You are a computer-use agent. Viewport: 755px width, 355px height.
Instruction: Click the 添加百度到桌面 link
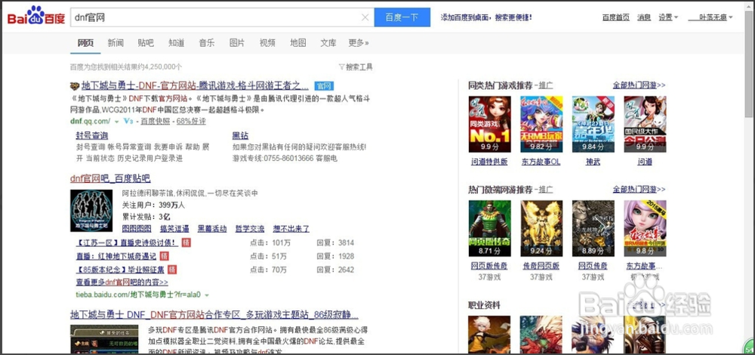coord(486,17)
